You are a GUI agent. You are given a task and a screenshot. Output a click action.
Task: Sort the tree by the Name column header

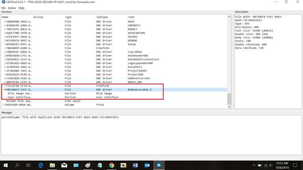pos(5,17)
